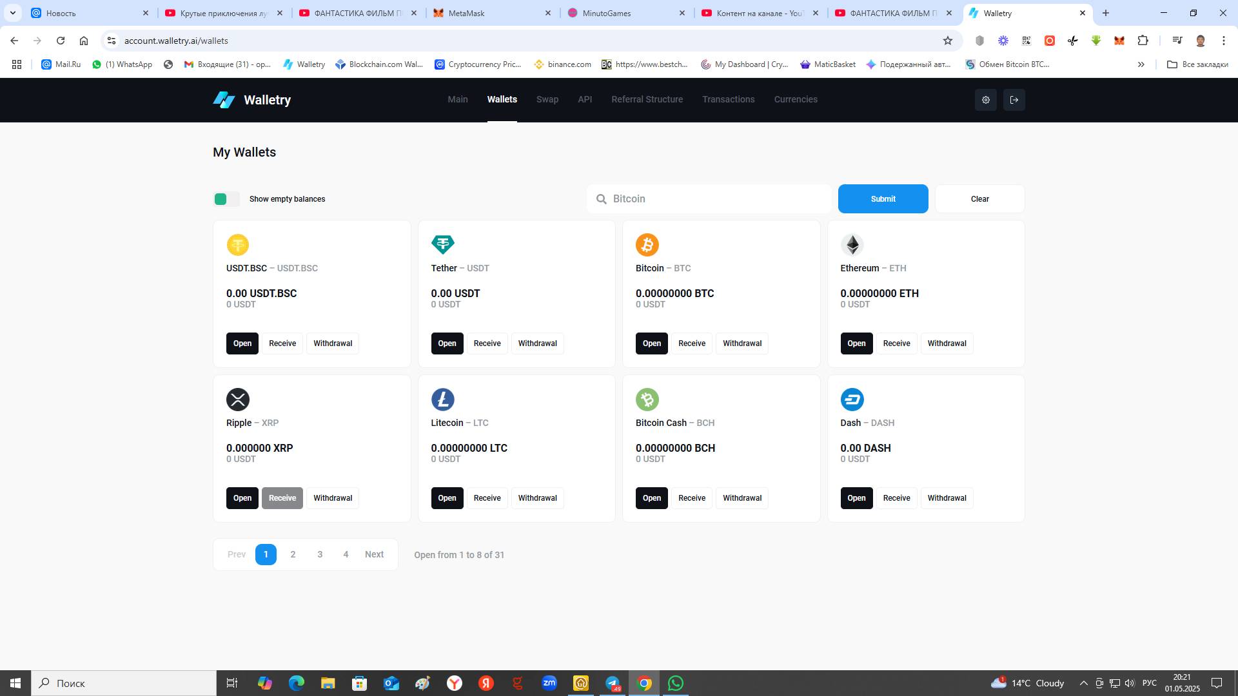
Task: Open WhatsApp from the taskbar
Action: [x=676, y=683]
